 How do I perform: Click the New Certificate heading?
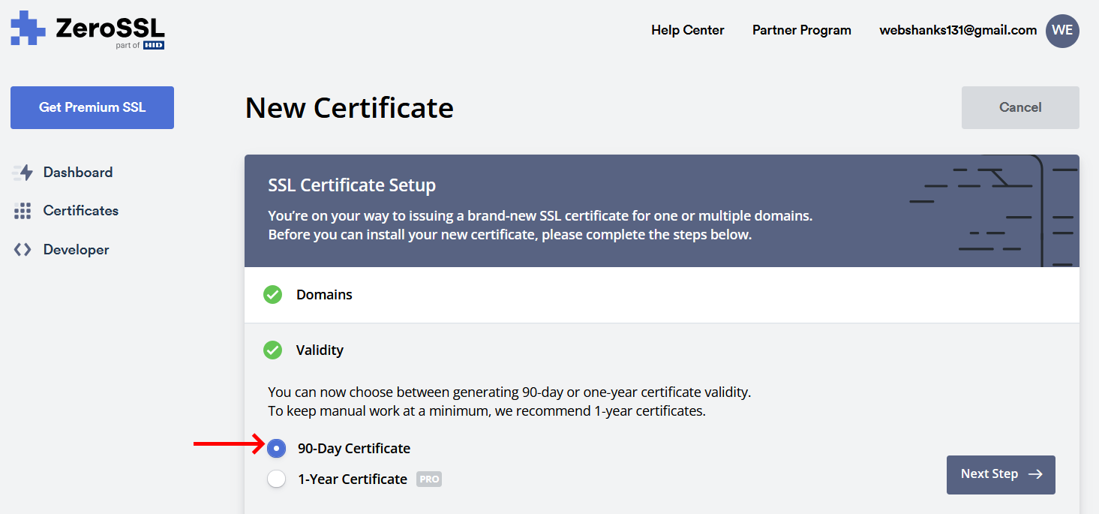(350, 108)
